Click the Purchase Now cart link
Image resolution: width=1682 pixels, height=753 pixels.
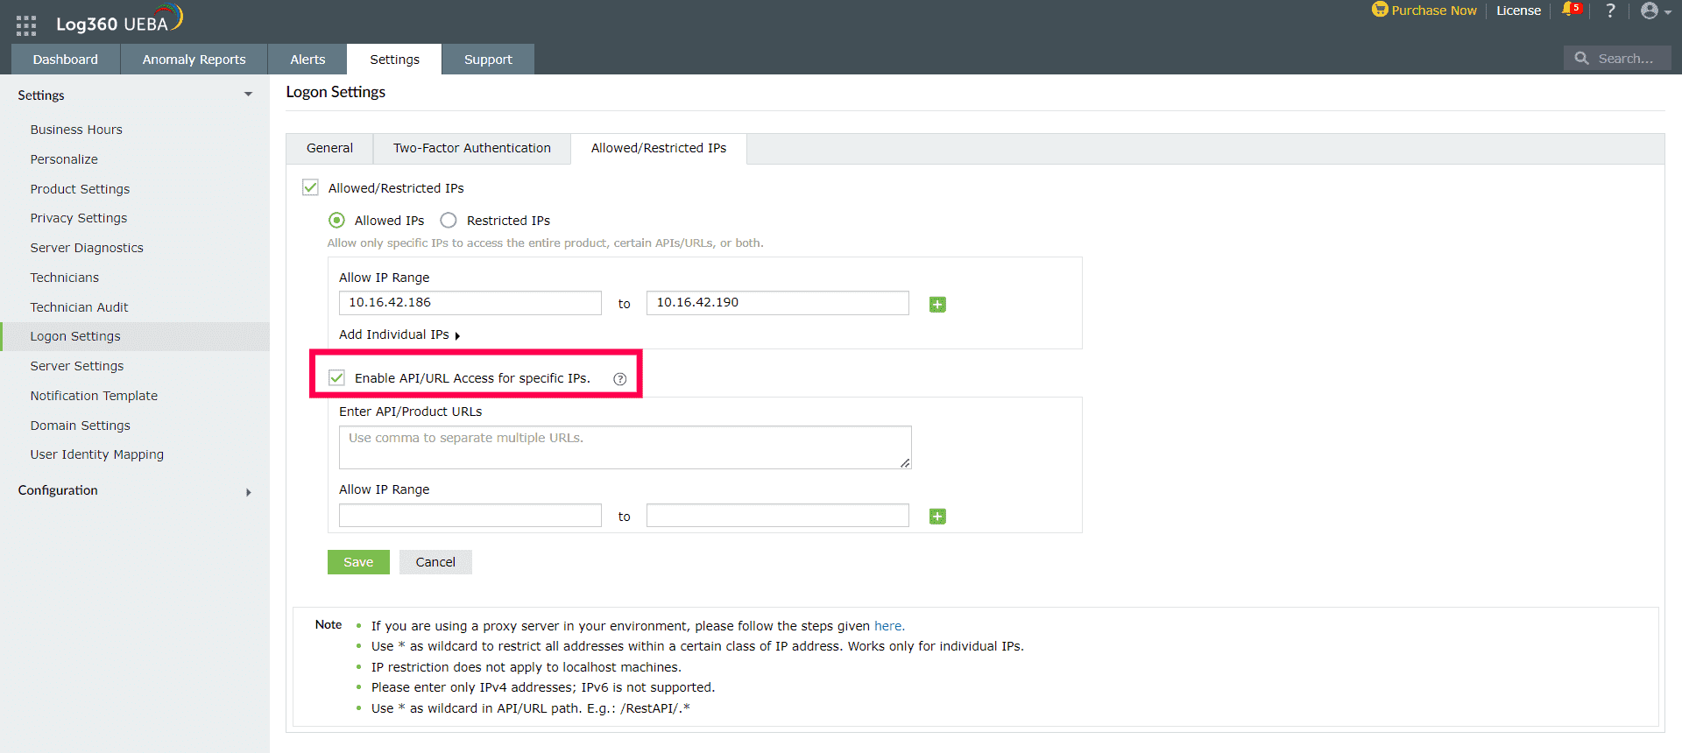point(1424,11)
